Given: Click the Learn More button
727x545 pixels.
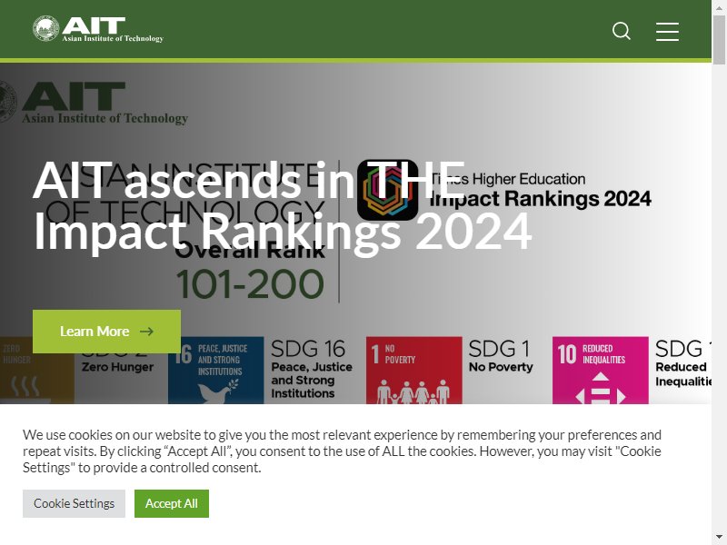Looking at the screenshot, I should [106, 332].
